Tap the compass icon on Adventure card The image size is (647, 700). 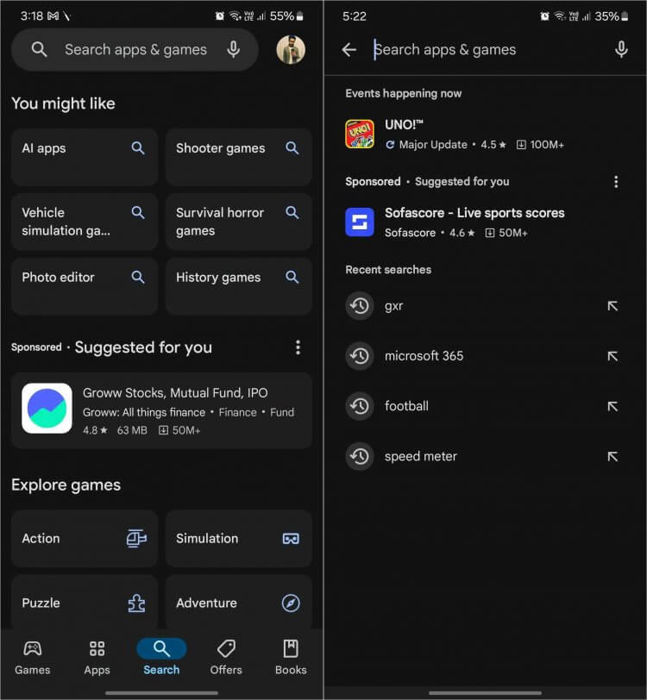tap(291, 603)
